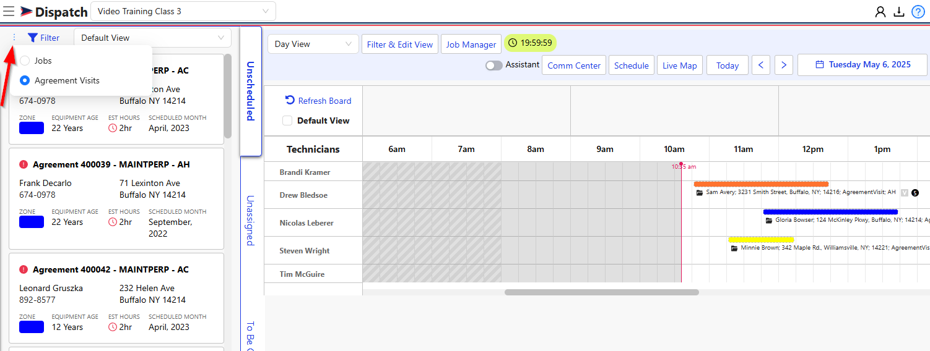The image size is (930, 351).
Task: Open the Default View dropdown in sidebar
Action: pyautogui.click(x=152, y=38)
